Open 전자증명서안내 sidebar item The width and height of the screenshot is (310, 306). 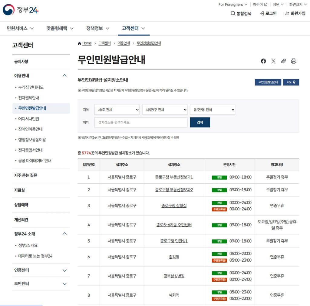31,150
